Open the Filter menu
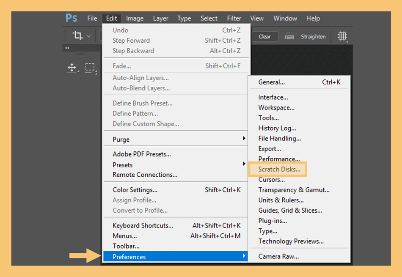This screenshot has width=402, height=277. (x=234, y=19)
